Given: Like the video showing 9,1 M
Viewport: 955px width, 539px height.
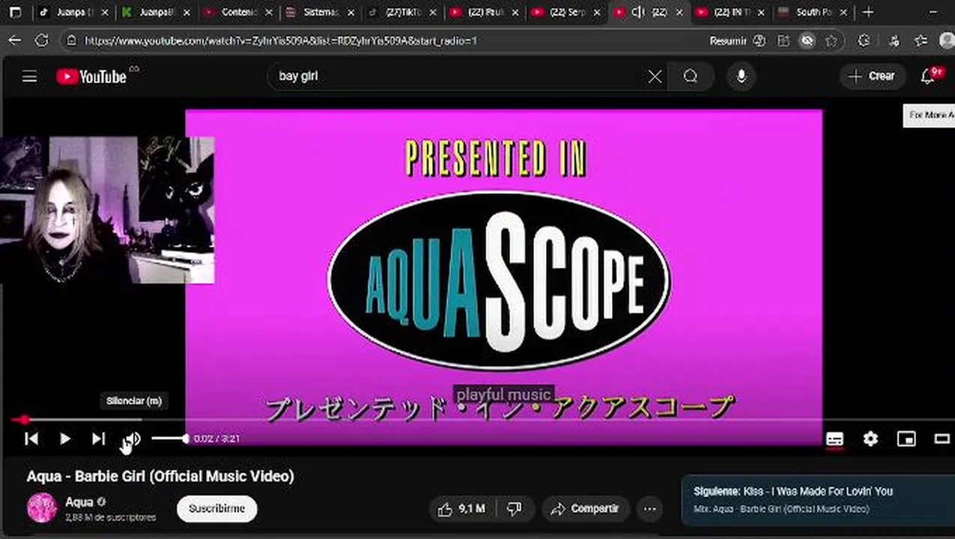Looking at the screenshot, I should [x=461, y=509].
